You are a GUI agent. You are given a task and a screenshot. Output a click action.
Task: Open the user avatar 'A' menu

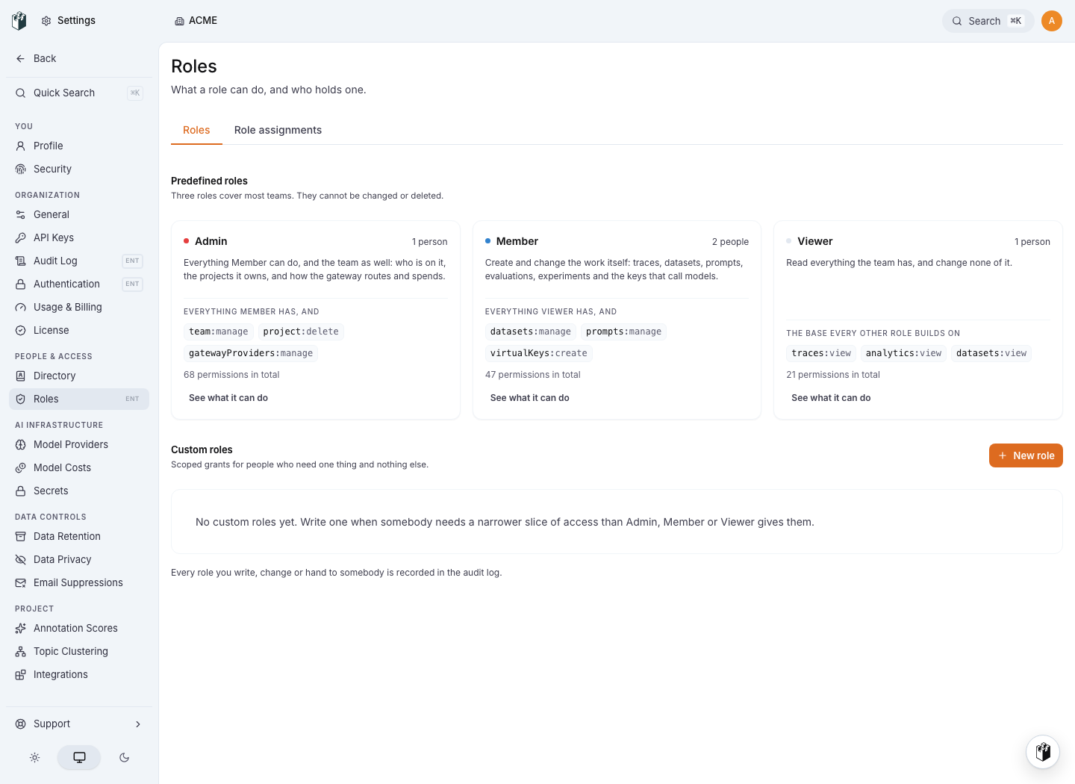tap(1052, 21)
